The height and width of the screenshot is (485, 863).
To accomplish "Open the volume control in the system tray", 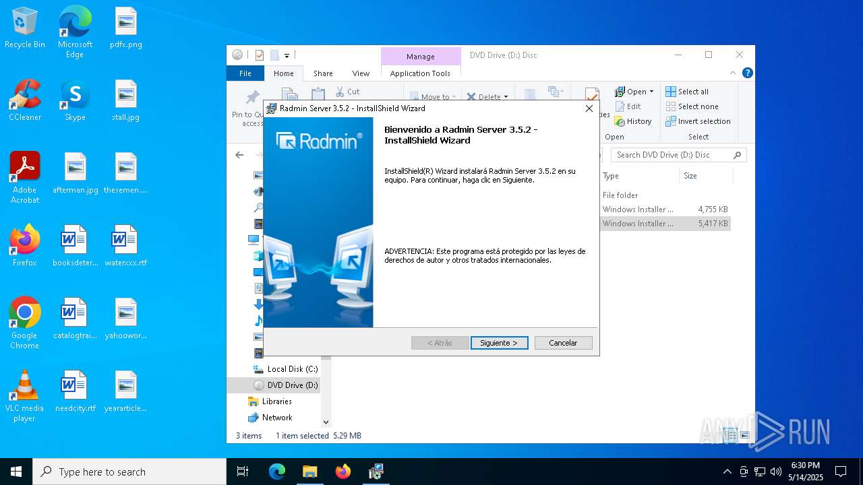I will (x=776, y=472).
